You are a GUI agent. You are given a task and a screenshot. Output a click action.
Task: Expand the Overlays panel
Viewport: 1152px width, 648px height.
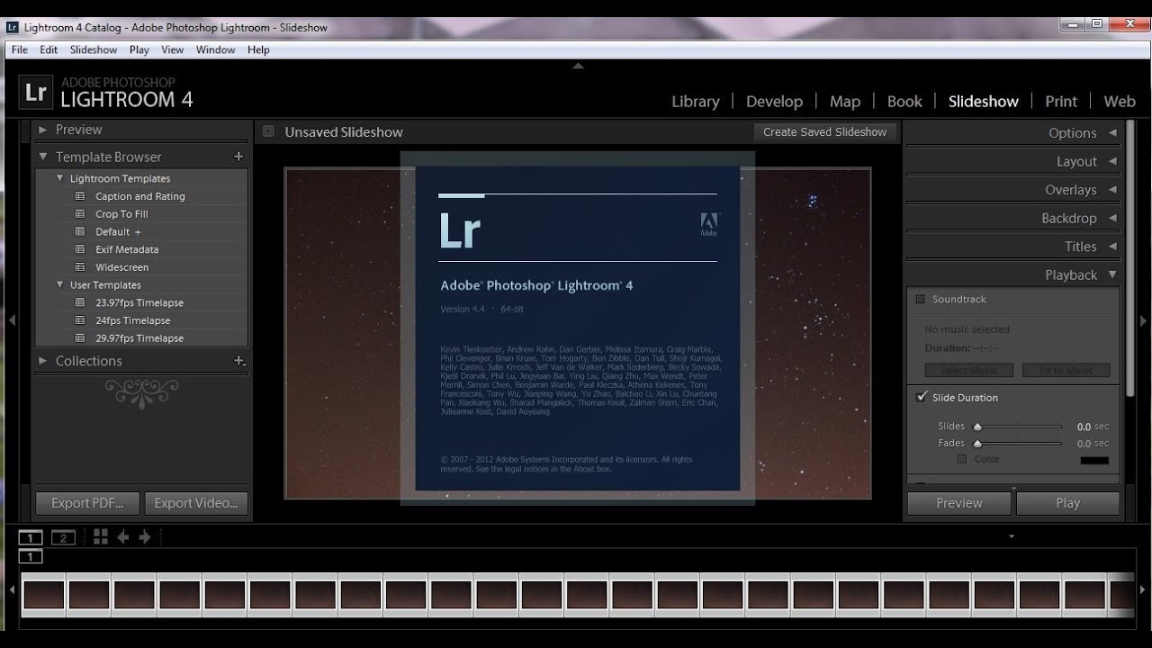[x=1112, y=190]
